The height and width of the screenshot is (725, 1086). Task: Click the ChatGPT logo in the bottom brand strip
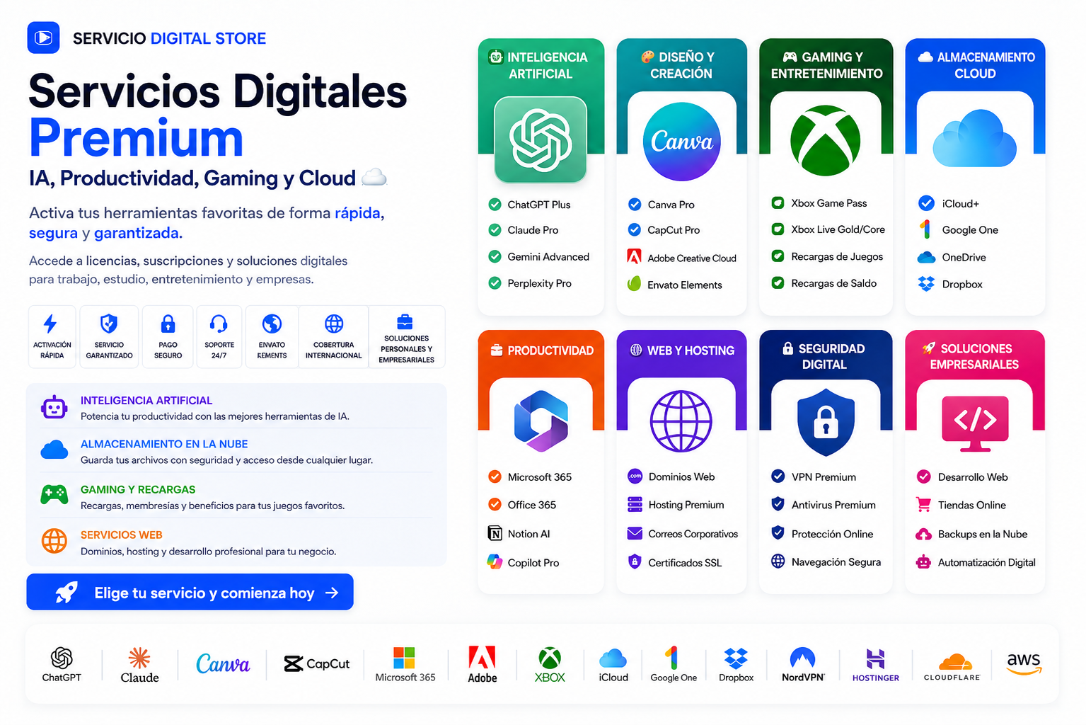[x=62, y=664]
